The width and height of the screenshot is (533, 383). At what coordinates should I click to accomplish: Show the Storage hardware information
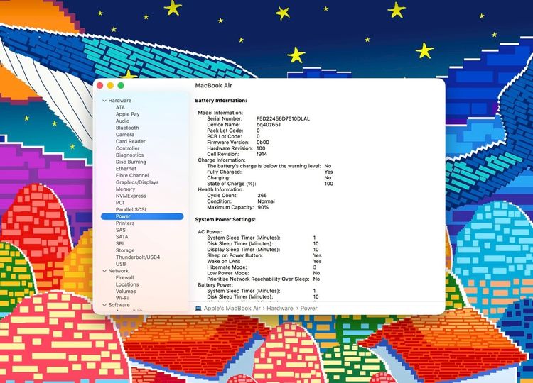(x=125, y=250)
